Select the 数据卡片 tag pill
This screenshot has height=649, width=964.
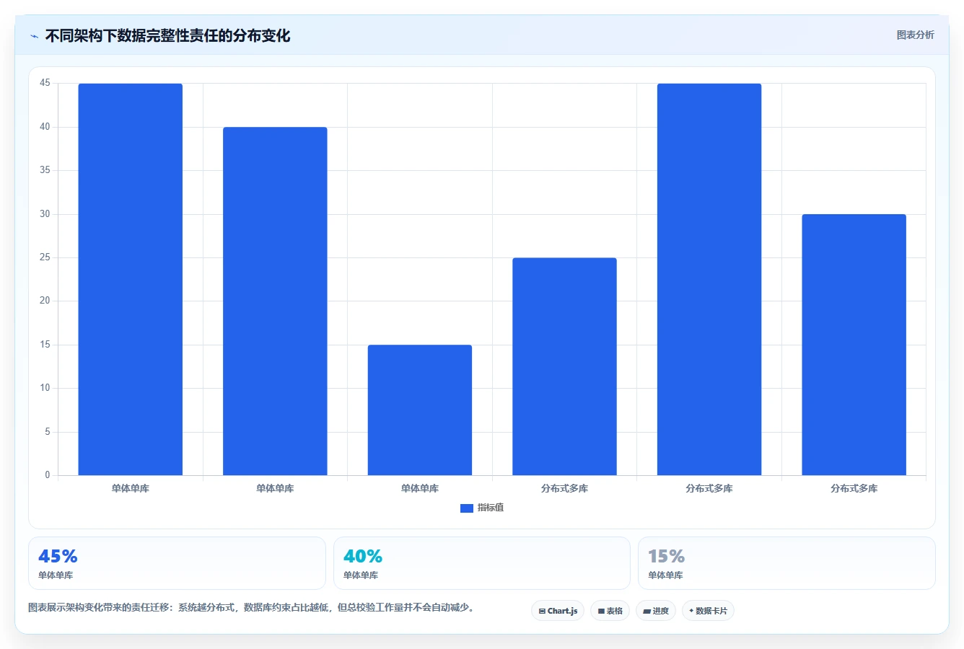pyautogui.click(x=708, y=611)
